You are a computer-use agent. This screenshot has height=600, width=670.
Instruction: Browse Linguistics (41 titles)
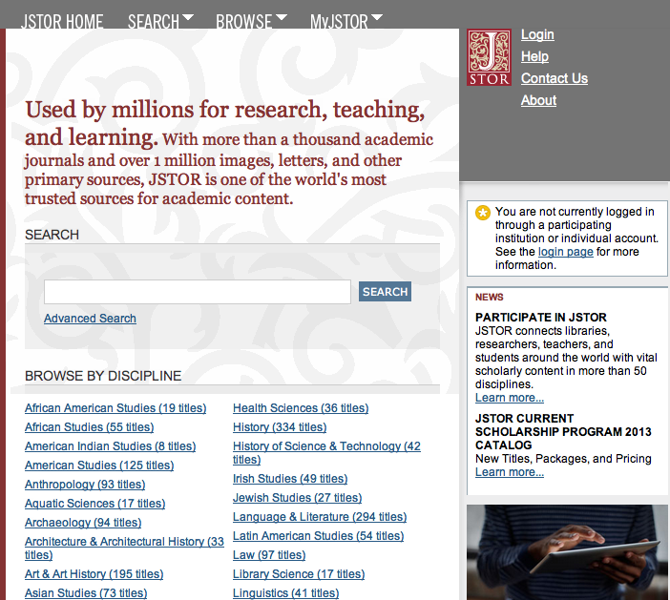(x=286, y=592)
